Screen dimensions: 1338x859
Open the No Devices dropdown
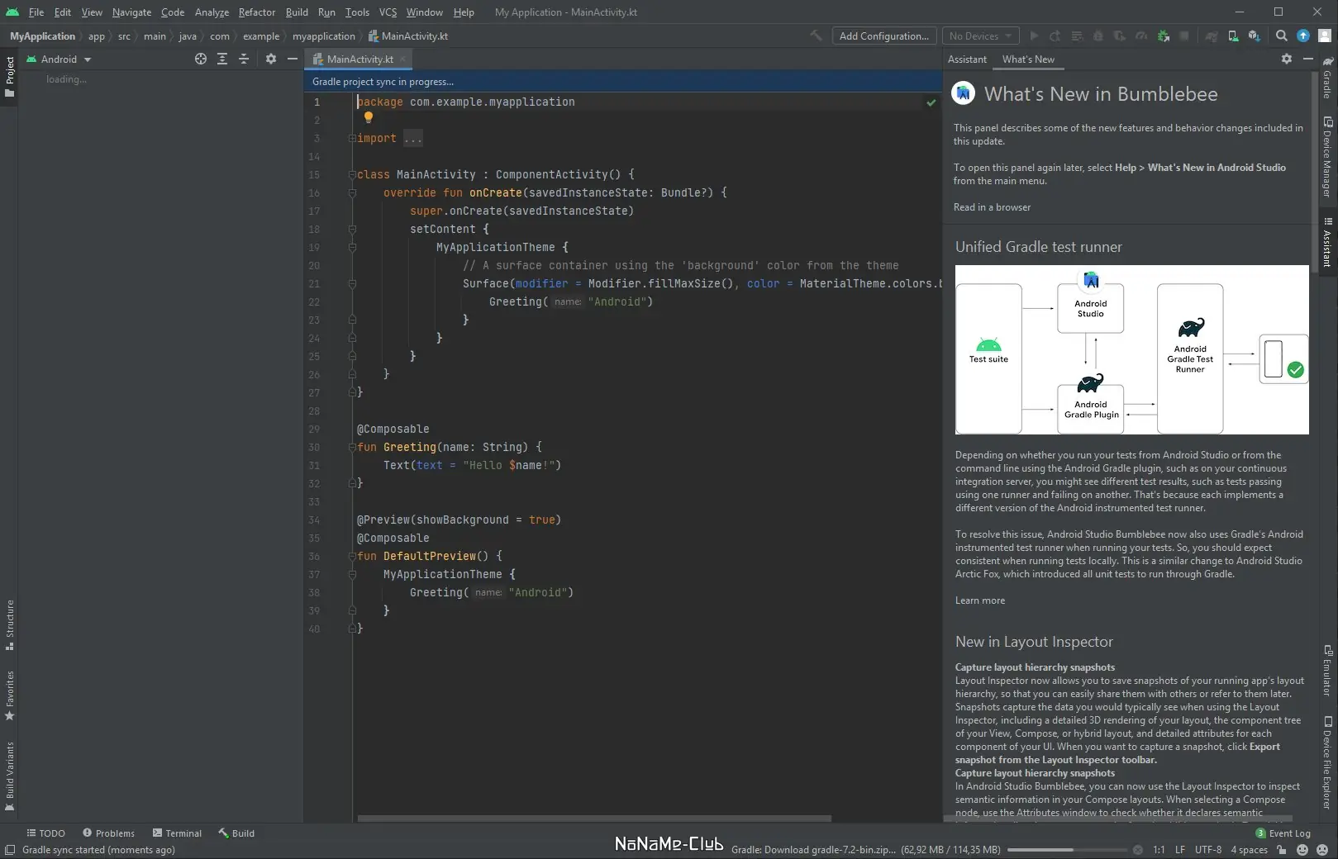point(980,36)
